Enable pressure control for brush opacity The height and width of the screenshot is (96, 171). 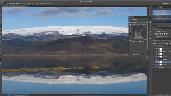[x=37, y=3]
